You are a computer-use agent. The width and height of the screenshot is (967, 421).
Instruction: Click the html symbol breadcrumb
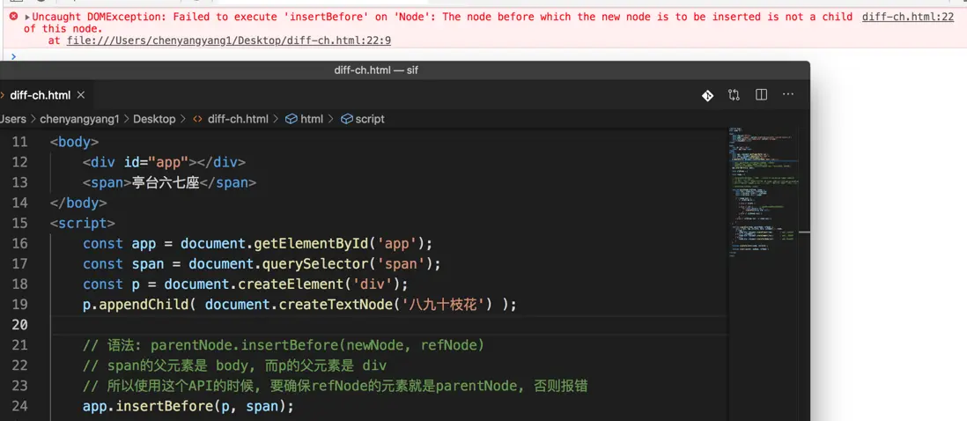click(x=312, y=119)
